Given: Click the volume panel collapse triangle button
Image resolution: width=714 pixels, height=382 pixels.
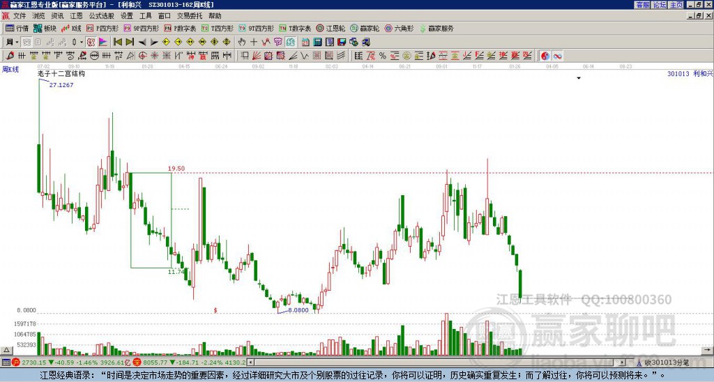Looking at the screenshot, I should (6, 351).
